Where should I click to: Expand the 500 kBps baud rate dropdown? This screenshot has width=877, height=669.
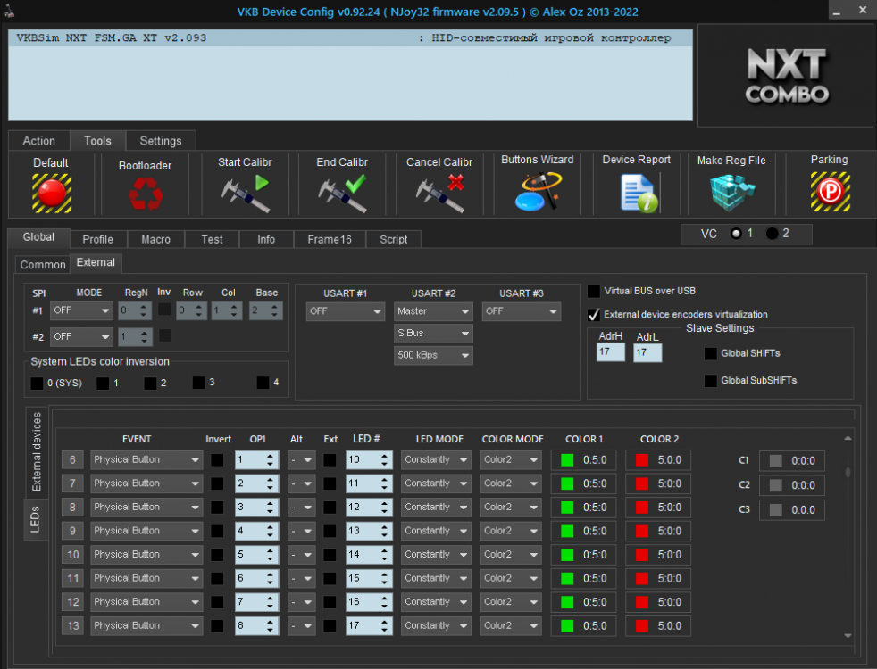(433, 355)
